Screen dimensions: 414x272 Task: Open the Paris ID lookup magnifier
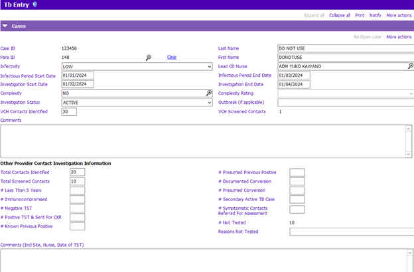point(149,58)
